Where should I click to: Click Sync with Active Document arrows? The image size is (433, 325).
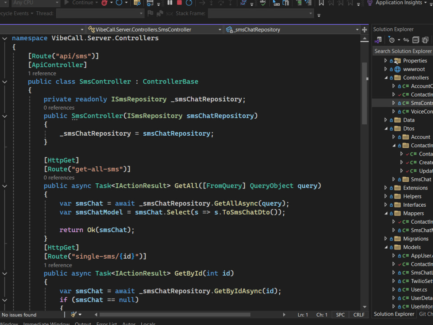tap(406, 40)
